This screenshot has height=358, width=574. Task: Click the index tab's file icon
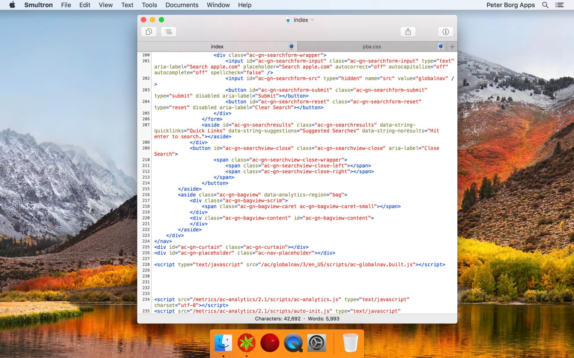tap(291, 46)
